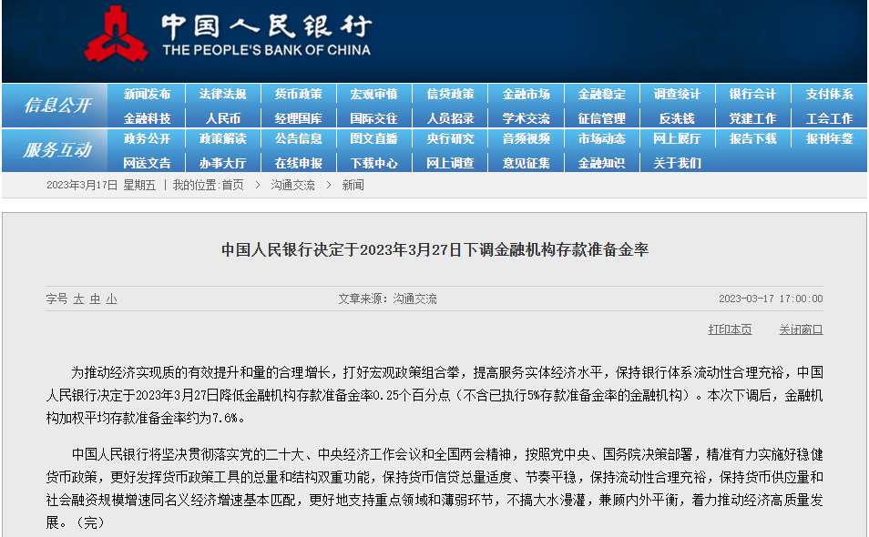Open the 法律法规 menu item

coord(223,94)
